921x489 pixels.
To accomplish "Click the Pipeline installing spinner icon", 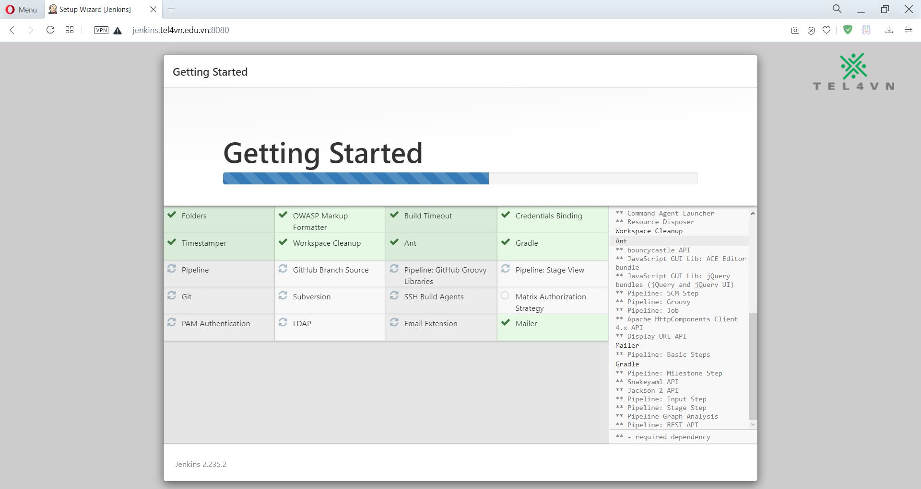I will tap(172, 269).
